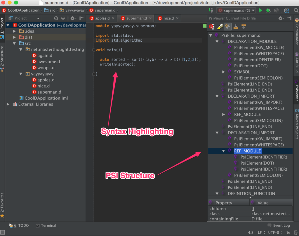
Task: Expand External Libraries node
Action: 8,104
